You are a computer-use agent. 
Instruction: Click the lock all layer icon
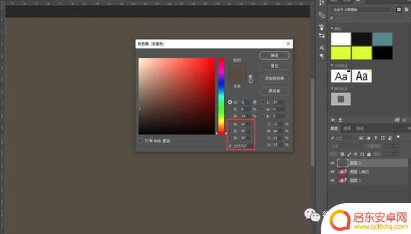coord(369,154)
